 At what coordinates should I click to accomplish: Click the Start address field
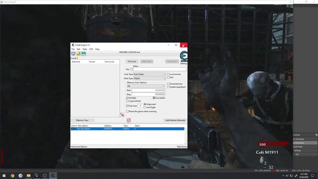tap(148, 90)
